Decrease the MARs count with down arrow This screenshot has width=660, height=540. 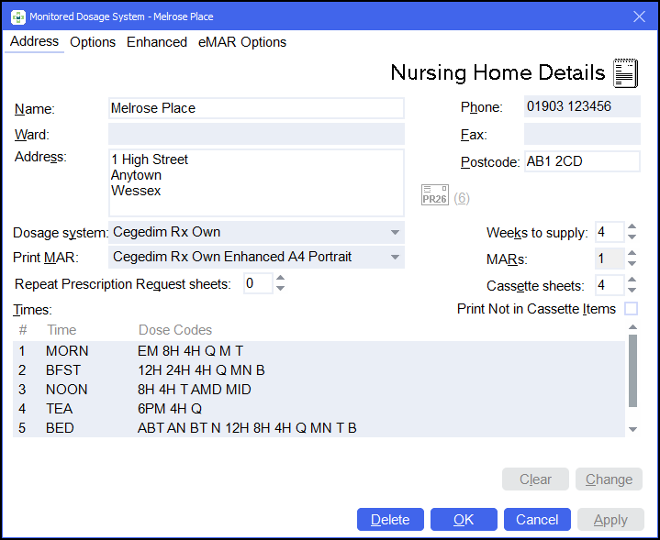click(x=632, y=264)
